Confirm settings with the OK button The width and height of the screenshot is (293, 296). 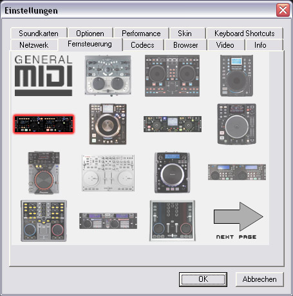click(x=203, y=279)
